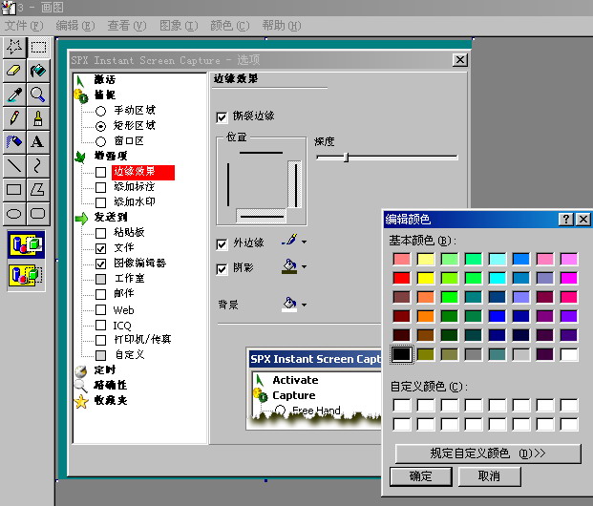Expand custom colors with 规定自定义颜色 button
Screen dimensions: 593x506
487,453
